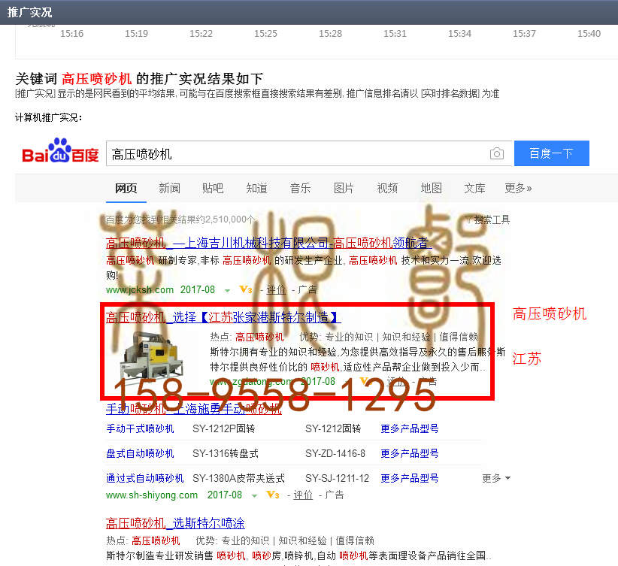Open the dropdown arrow after www.sh-shiyong.com 2017-08
This screenshot has width=618, height=566.
[255, 495]
